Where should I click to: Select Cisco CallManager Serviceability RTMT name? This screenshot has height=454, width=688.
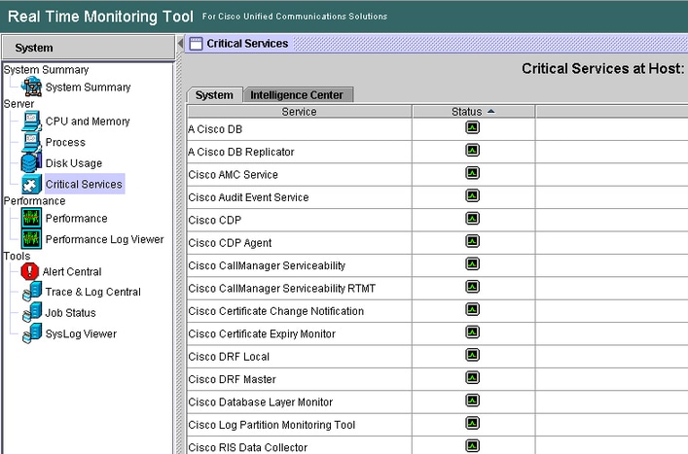281,289
